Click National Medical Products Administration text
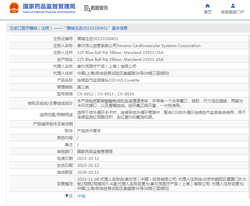 (49, 12)
